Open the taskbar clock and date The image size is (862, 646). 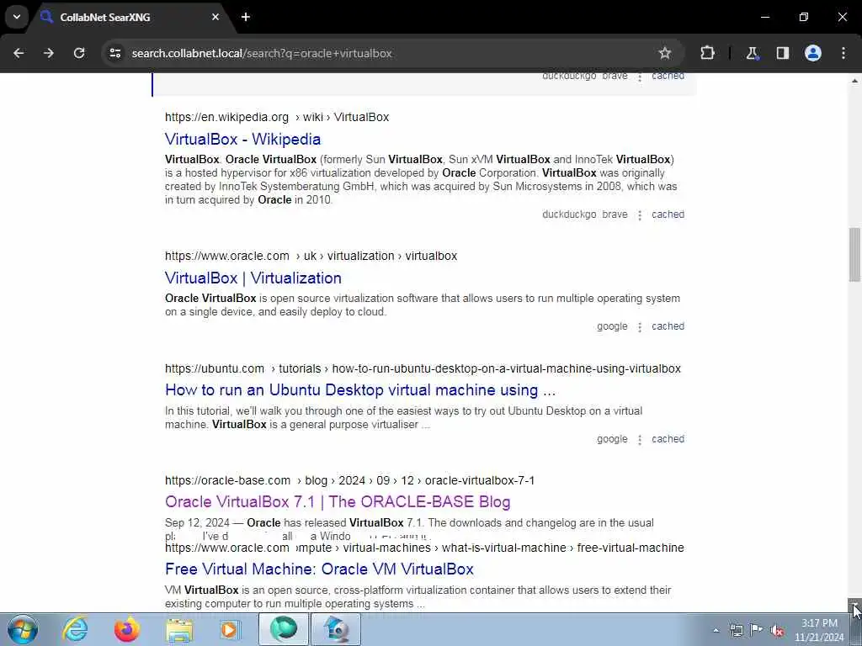819,630
